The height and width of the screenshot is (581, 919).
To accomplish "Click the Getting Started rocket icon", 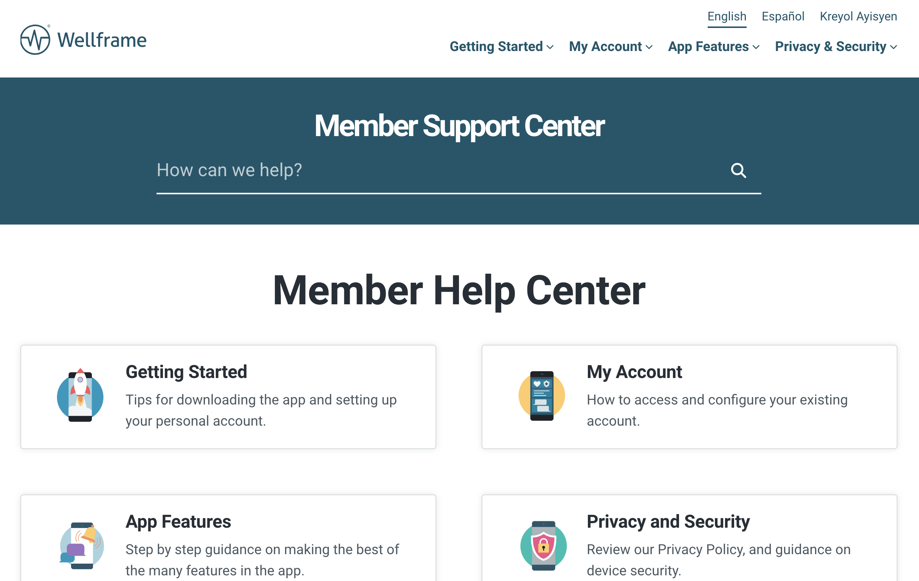I will coord(80,395).
